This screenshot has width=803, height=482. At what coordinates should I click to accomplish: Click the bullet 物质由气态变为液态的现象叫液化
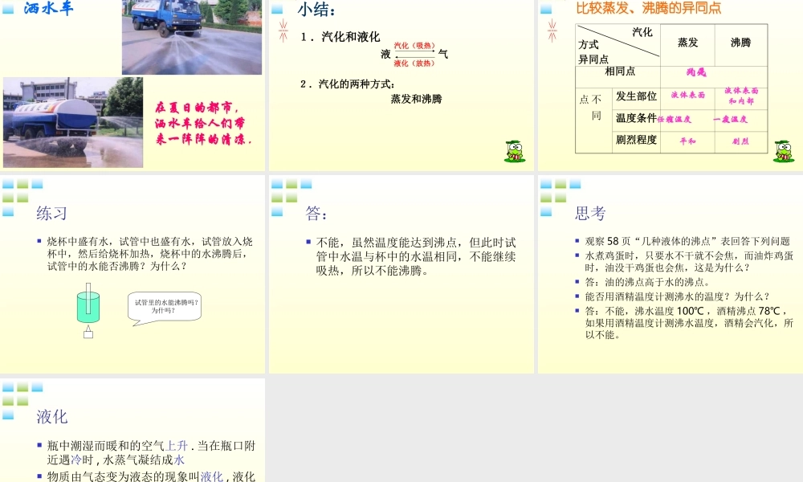(151, 476)
